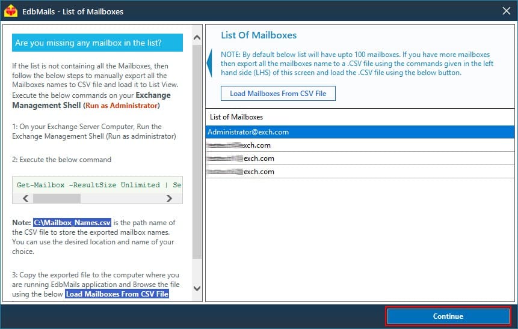The width and height of the screenshot is (518, 329).
Task: Click the blue collapse triangle beside the note
Action: [x=209, y=63]
